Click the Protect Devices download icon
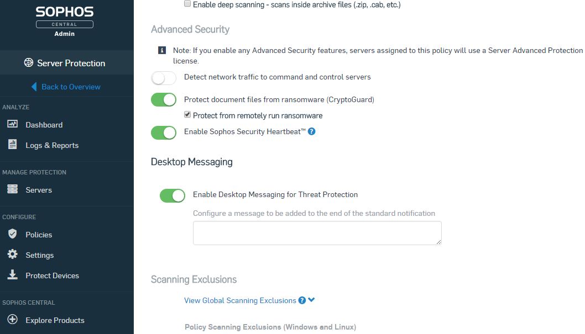 point(12,275)
